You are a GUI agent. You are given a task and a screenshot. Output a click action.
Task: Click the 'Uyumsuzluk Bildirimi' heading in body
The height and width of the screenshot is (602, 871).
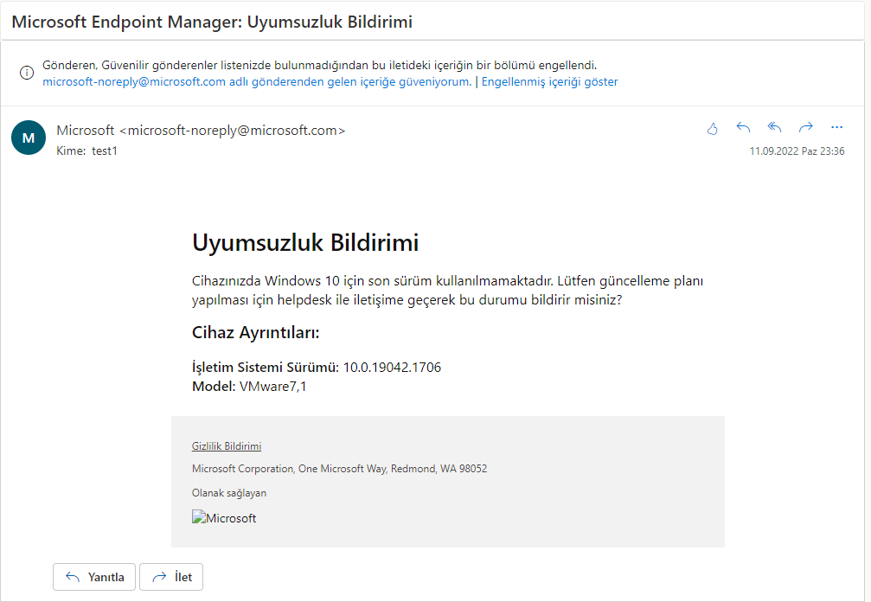305,243
